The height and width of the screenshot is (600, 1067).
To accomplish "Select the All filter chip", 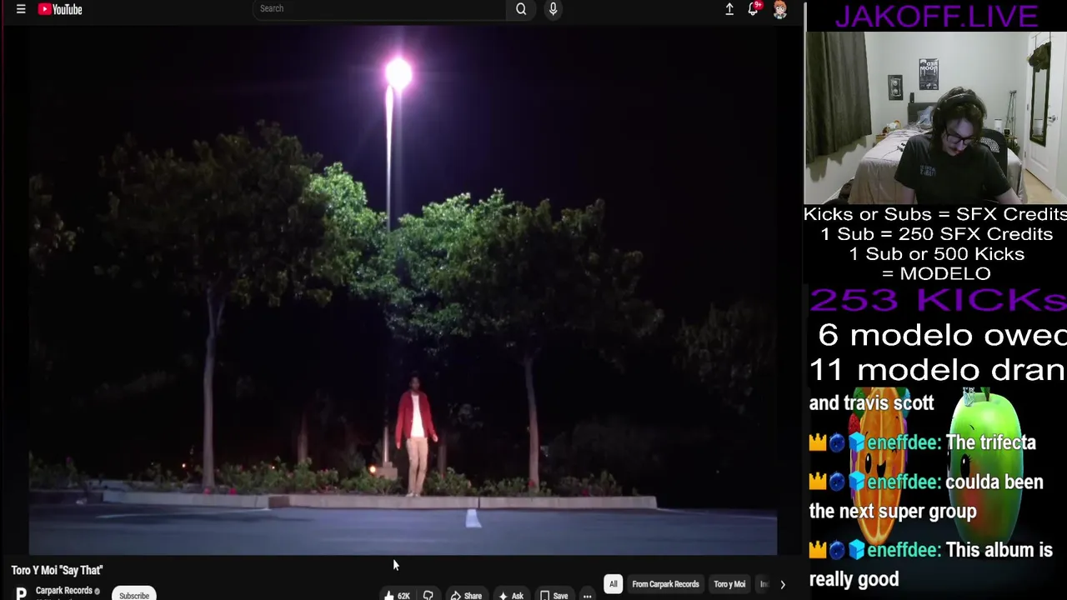I will (614, 584).
